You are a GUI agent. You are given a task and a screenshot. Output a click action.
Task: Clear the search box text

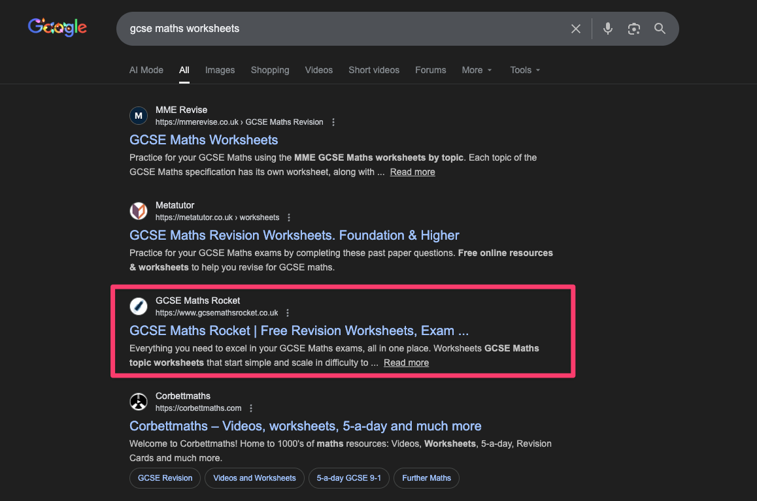pos(575,29)
